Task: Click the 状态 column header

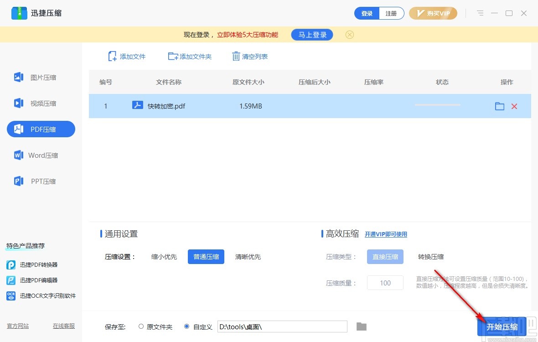Action: pos(442,82)
